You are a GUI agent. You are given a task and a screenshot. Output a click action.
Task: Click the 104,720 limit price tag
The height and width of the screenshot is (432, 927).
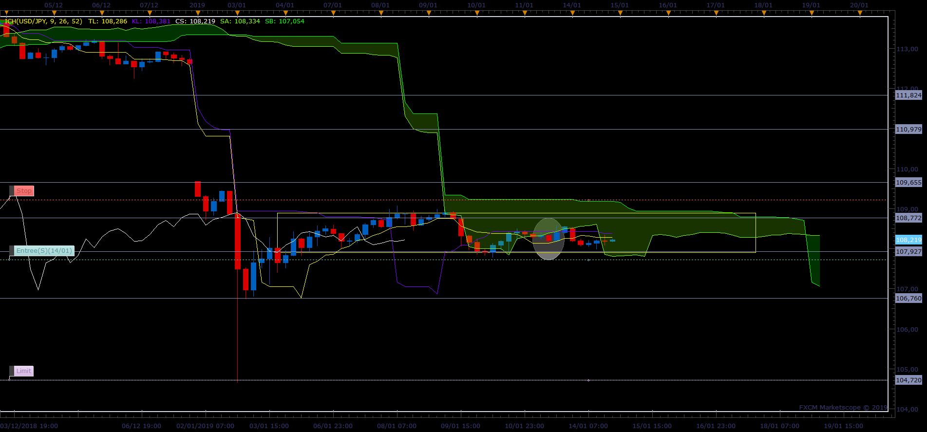[x=908, y=380]
